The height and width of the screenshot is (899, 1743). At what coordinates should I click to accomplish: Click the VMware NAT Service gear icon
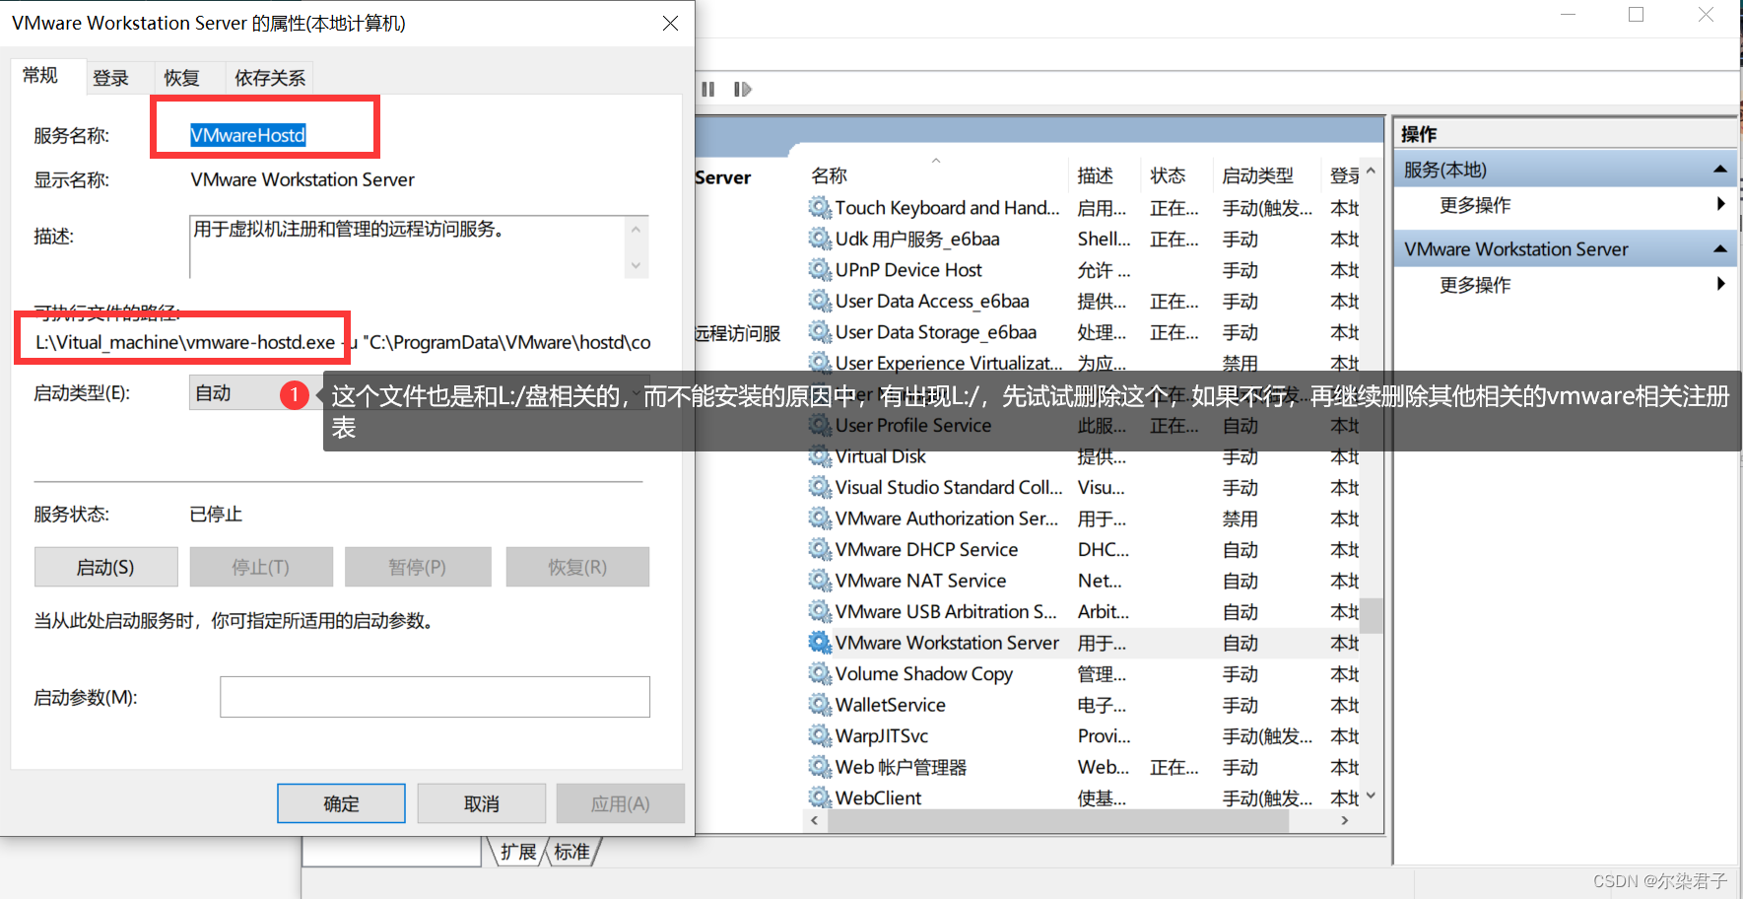pyautogui.click(x=820, y=581)
